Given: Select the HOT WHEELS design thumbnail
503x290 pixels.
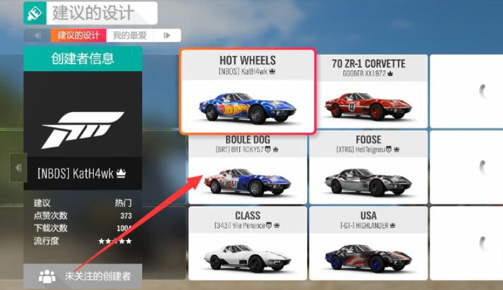Looking at the screenshot, I should tap(247, 91).
